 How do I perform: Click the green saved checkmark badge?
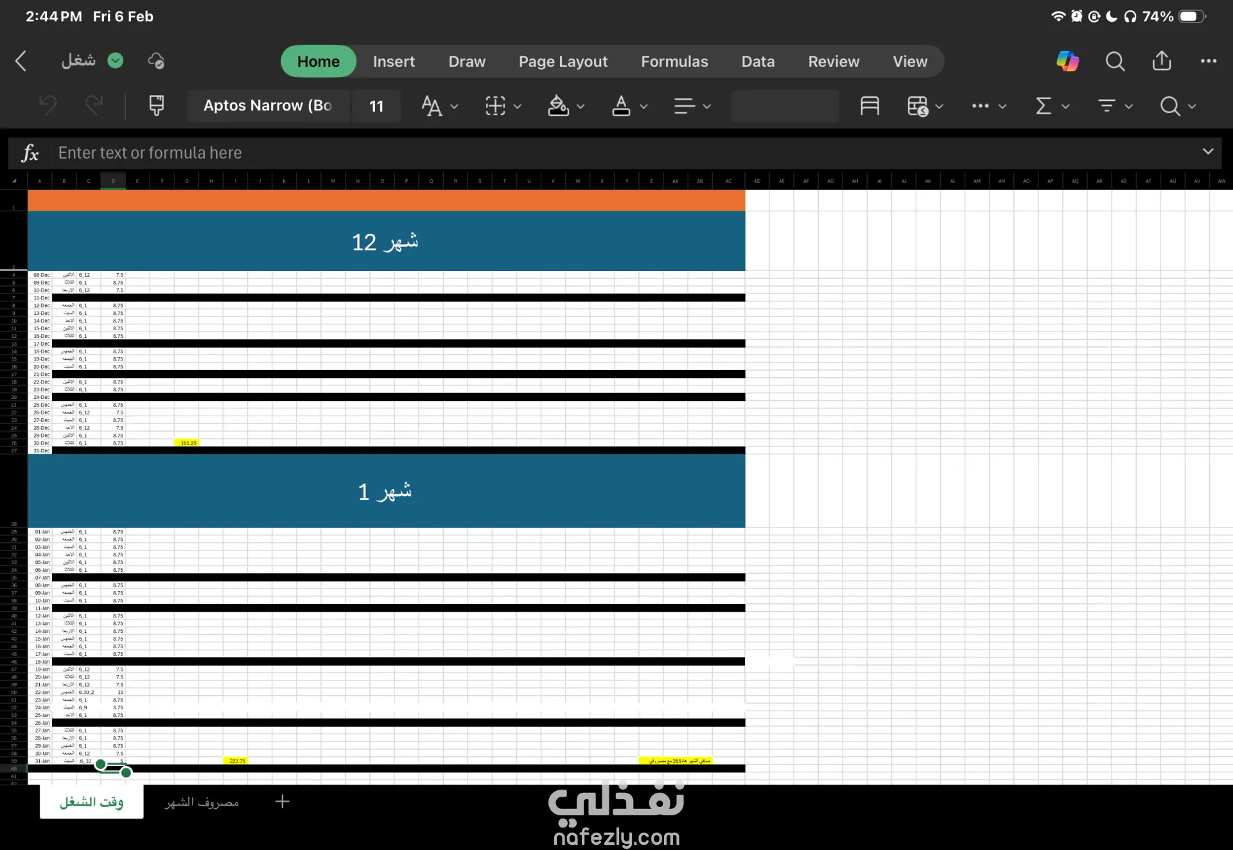[x=116, y=61]
